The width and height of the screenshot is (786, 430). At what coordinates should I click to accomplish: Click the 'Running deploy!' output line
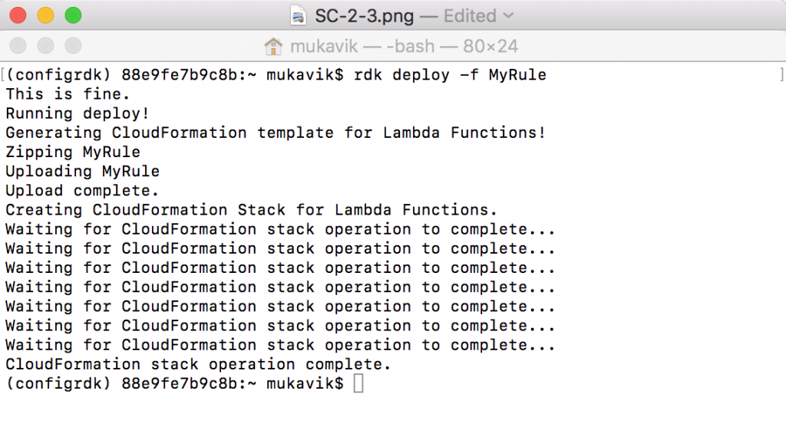point(78,113)
